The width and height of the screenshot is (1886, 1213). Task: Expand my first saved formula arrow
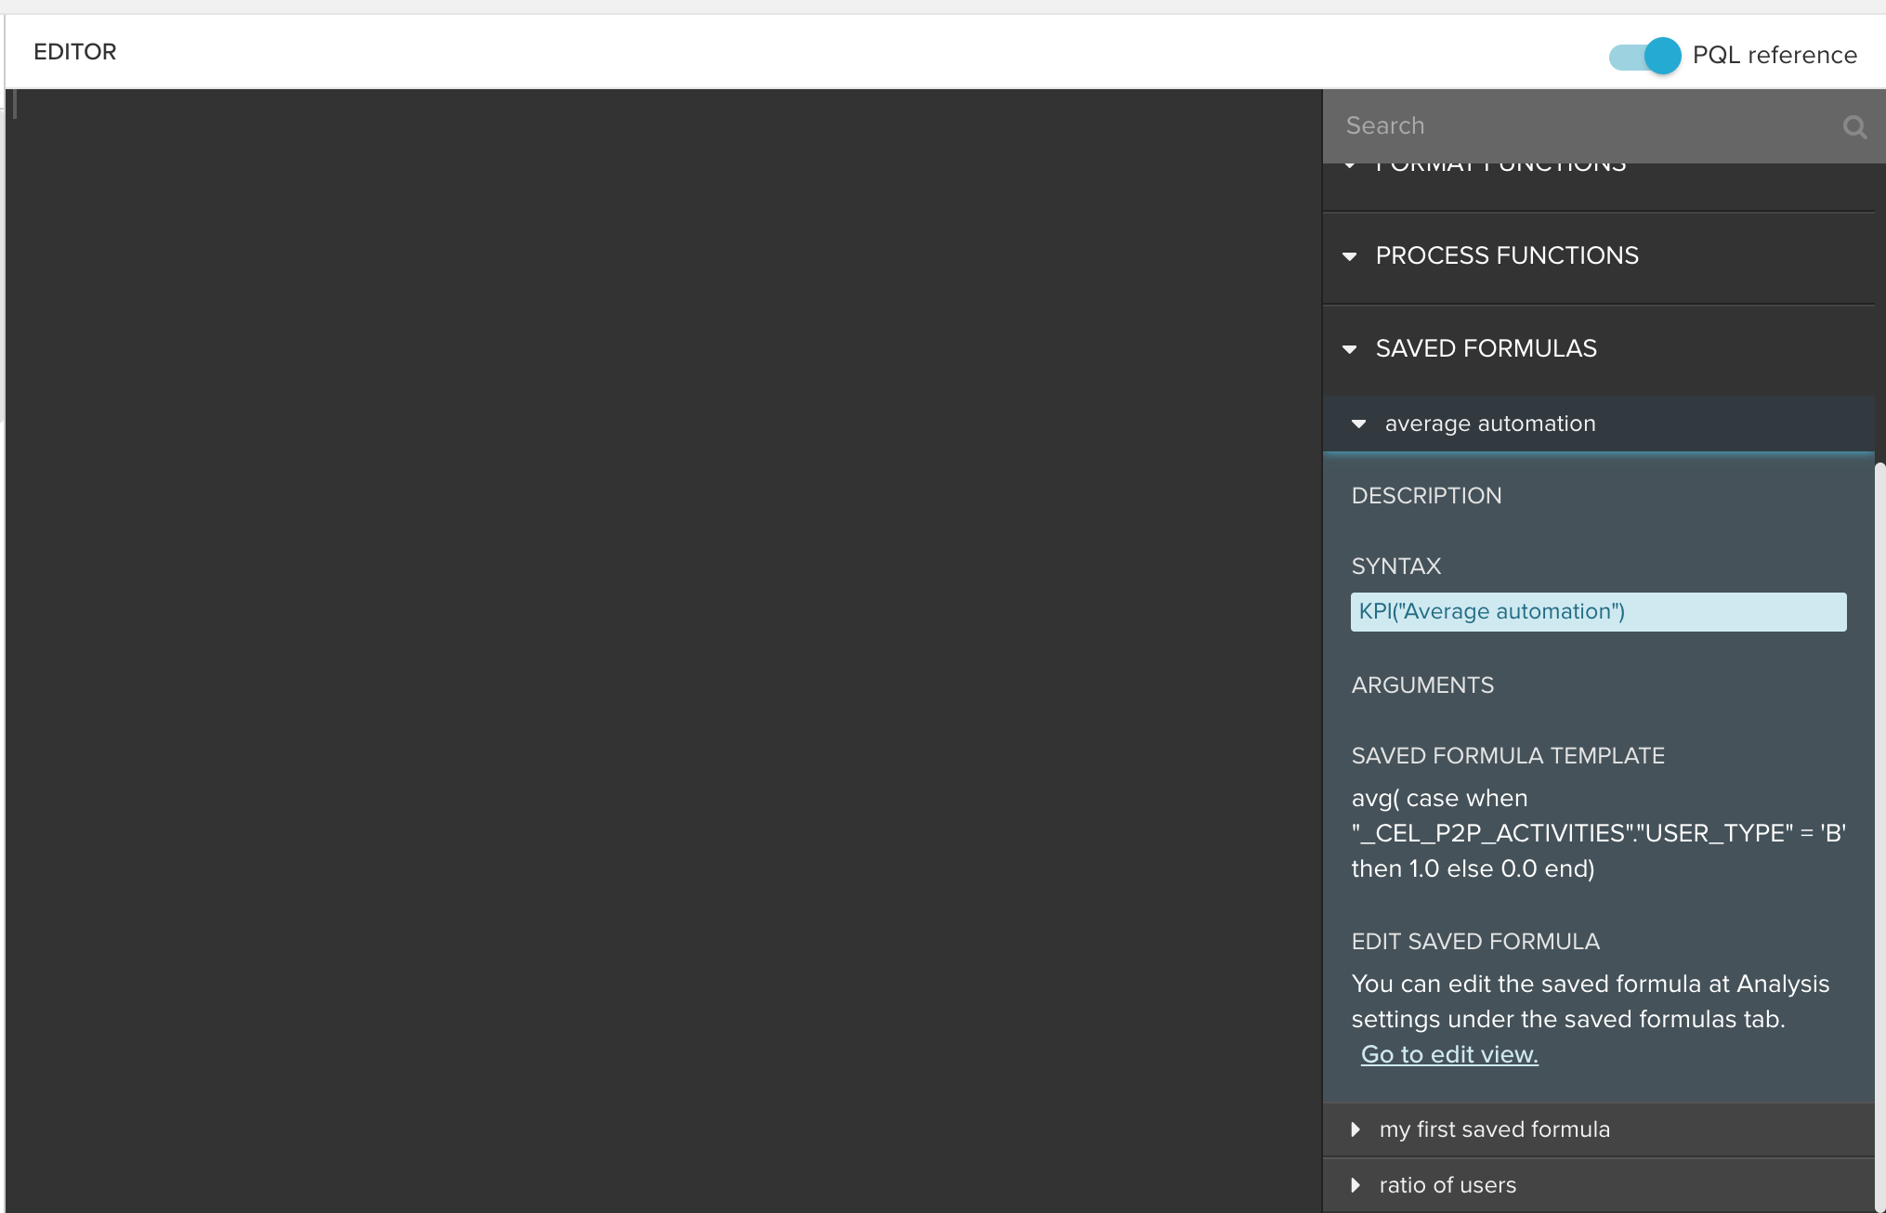pyautogui.click(x=1356, y=1129)
